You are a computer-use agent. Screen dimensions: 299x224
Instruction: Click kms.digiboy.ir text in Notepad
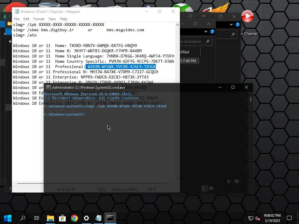click(x=58, y=30)
